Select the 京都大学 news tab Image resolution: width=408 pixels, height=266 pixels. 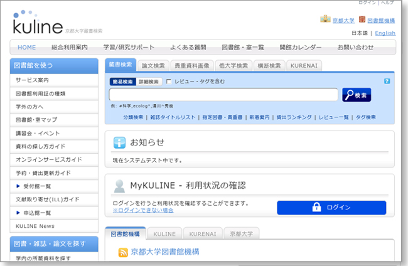[242, 234]
